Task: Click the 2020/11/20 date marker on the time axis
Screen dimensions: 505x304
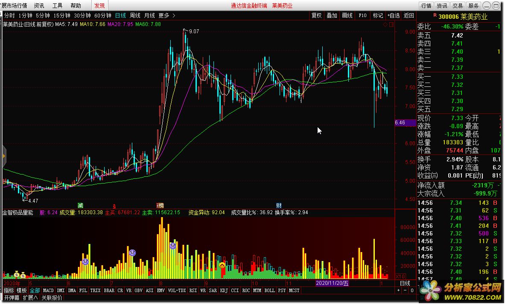Action: pyautogui.click(x=332, y=283)
